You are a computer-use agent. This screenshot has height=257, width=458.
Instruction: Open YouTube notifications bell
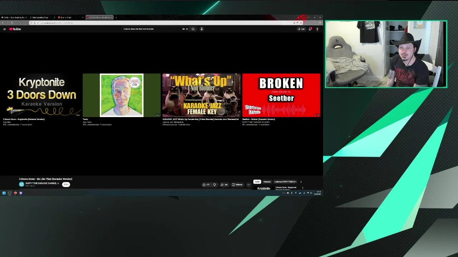click(x=310, y=29)
